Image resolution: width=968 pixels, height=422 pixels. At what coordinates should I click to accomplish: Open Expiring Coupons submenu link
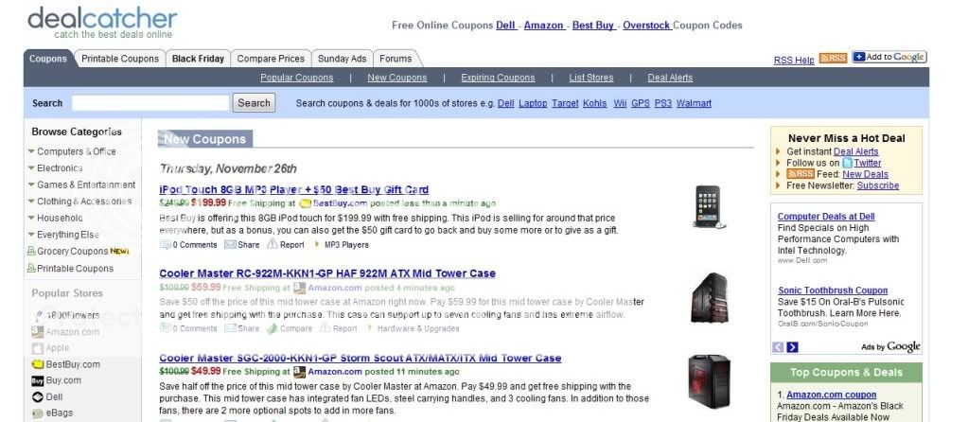(499, 78)
